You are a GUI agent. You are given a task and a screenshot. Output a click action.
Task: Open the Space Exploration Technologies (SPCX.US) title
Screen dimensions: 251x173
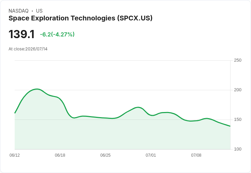(80, 18)
